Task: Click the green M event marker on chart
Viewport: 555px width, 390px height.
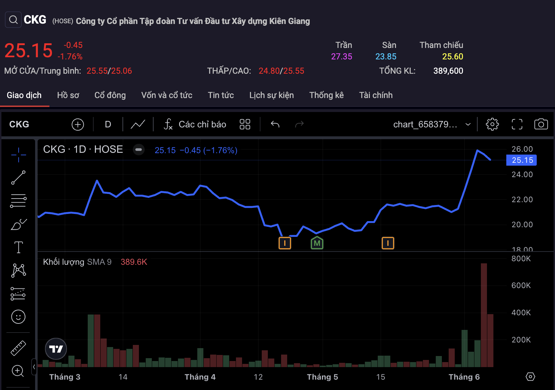Action: 317,243
